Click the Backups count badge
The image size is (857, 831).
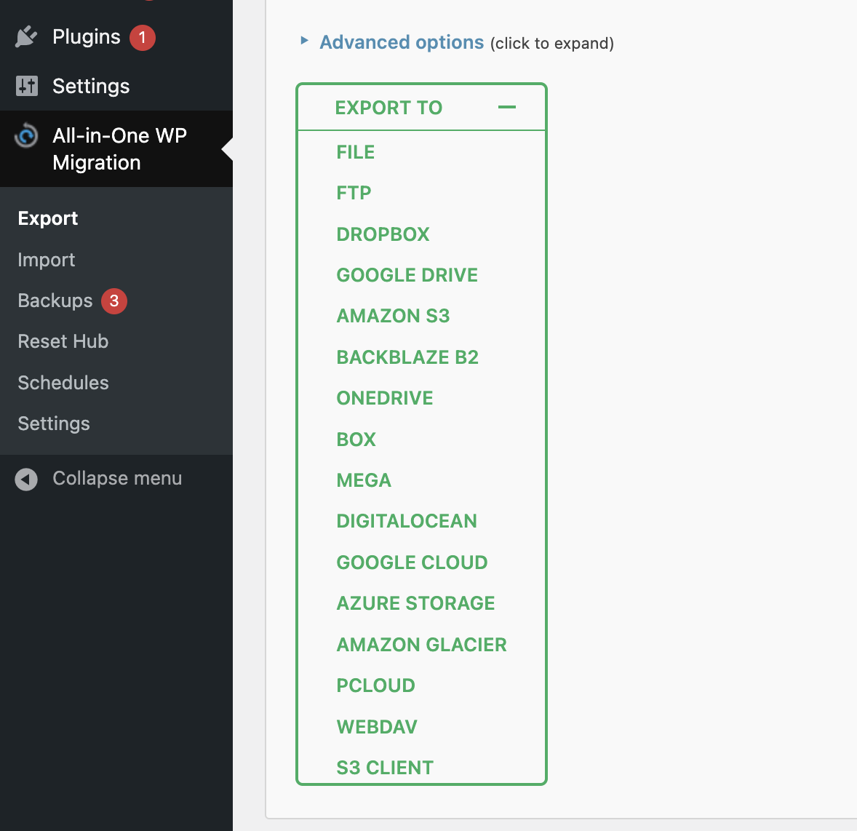click(114, 301)
